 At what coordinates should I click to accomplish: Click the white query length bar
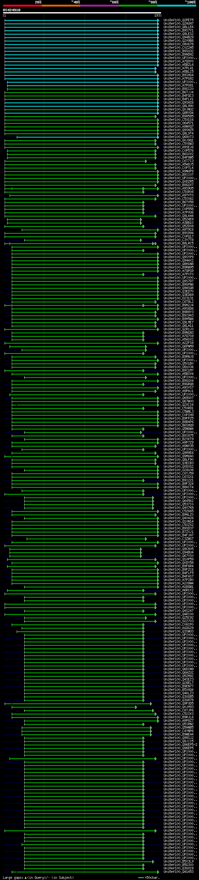[x=82, y=13]
